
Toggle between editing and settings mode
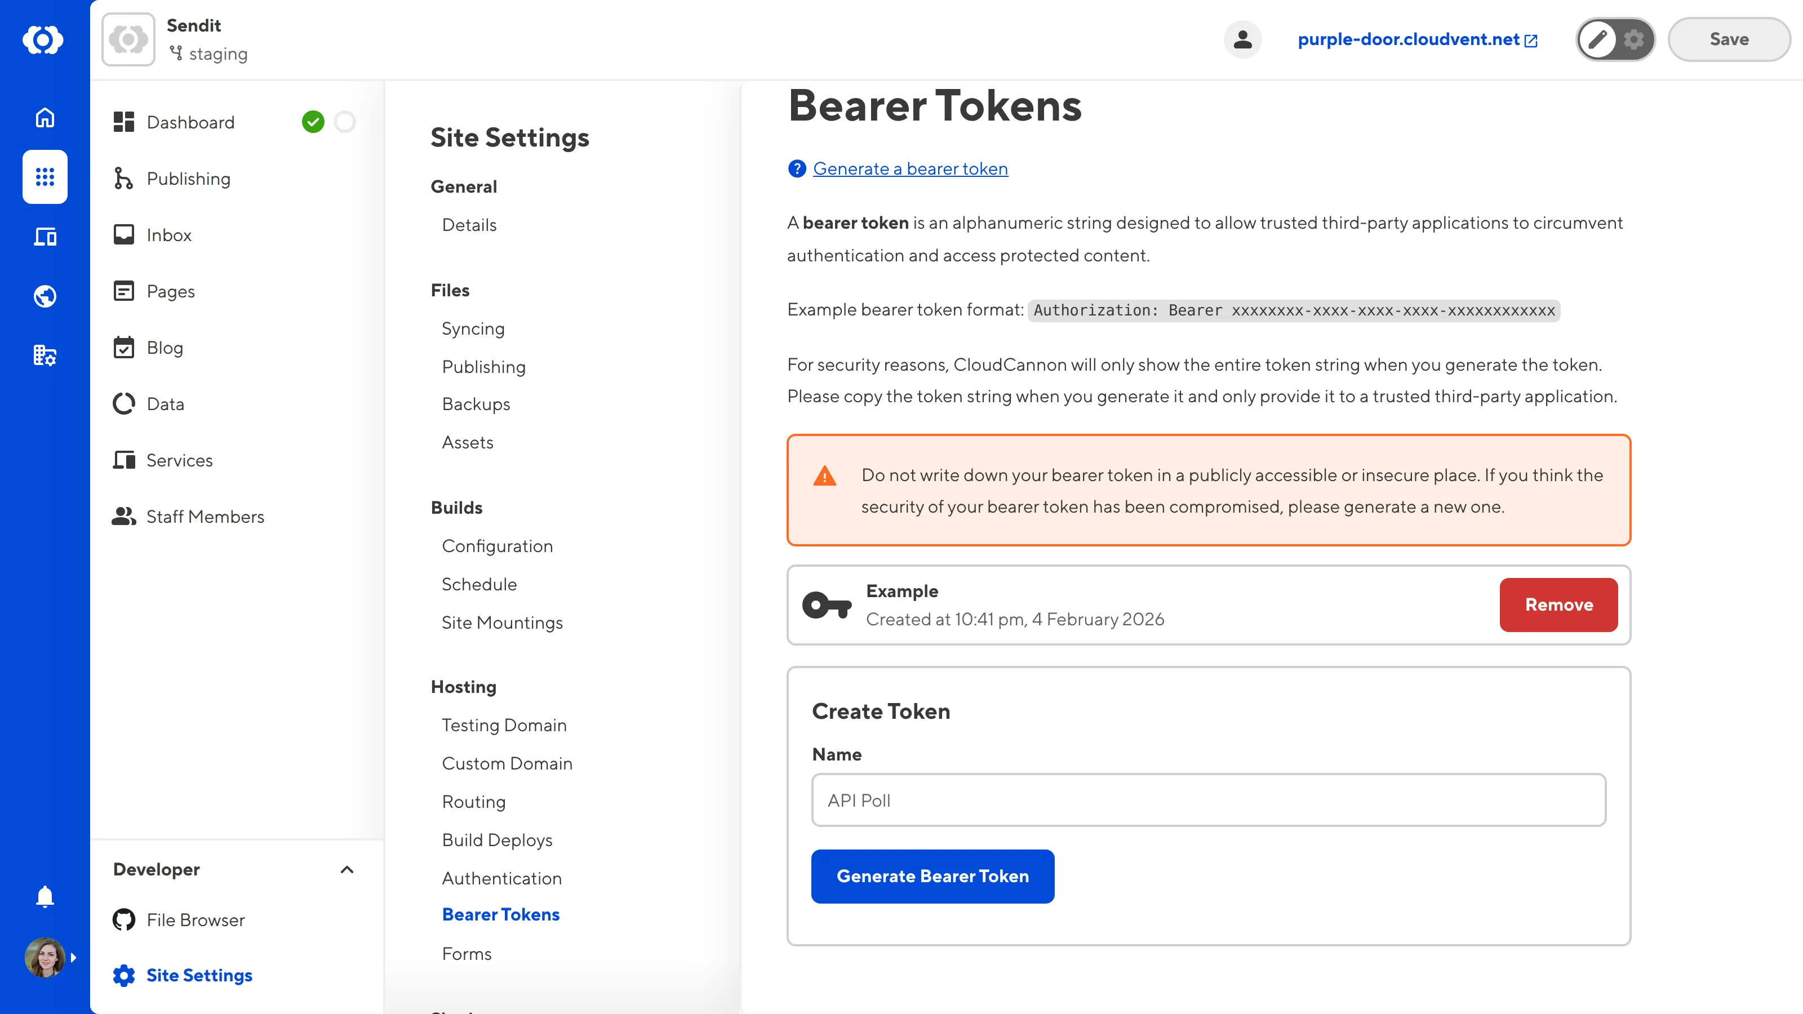coord(1615,39)
